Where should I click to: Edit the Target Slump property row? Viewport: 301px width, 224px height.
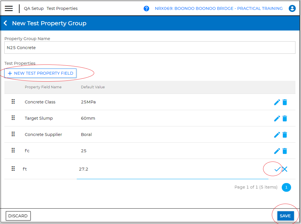(x=277, y=119)
